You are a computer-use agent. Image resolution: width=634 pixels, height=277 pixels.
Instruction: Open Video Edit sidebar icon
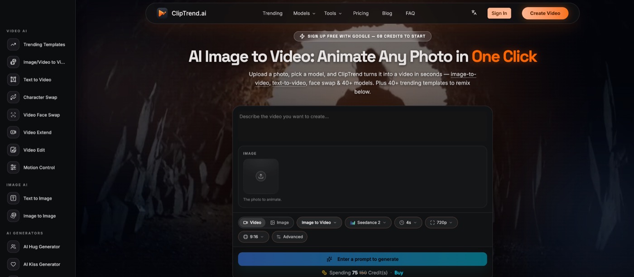point(13,150)
